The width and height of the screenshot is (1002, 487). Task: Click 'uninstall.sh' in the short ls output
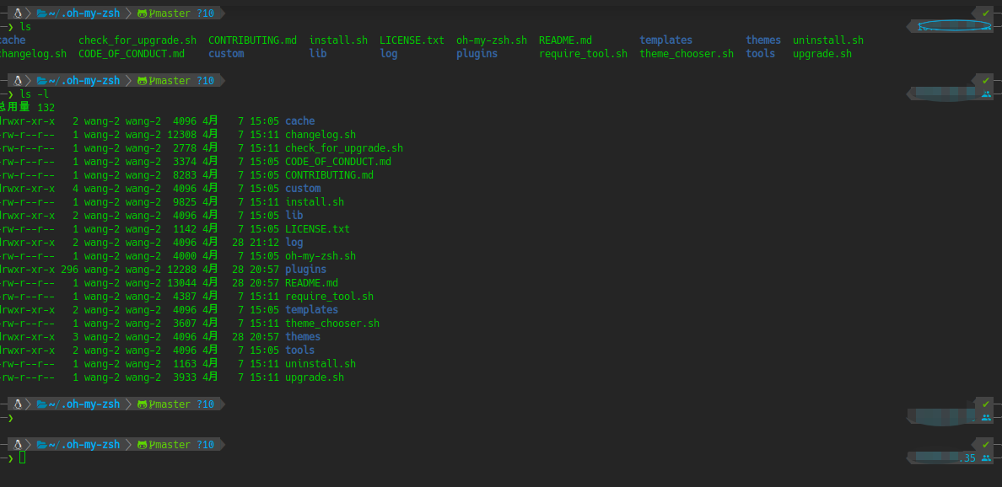828,40
